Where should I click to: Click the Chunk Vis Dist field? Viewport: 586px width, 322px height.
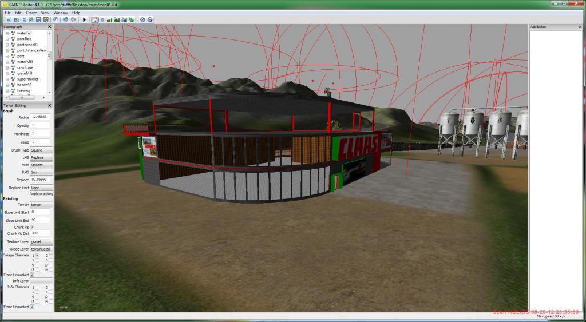40,233
